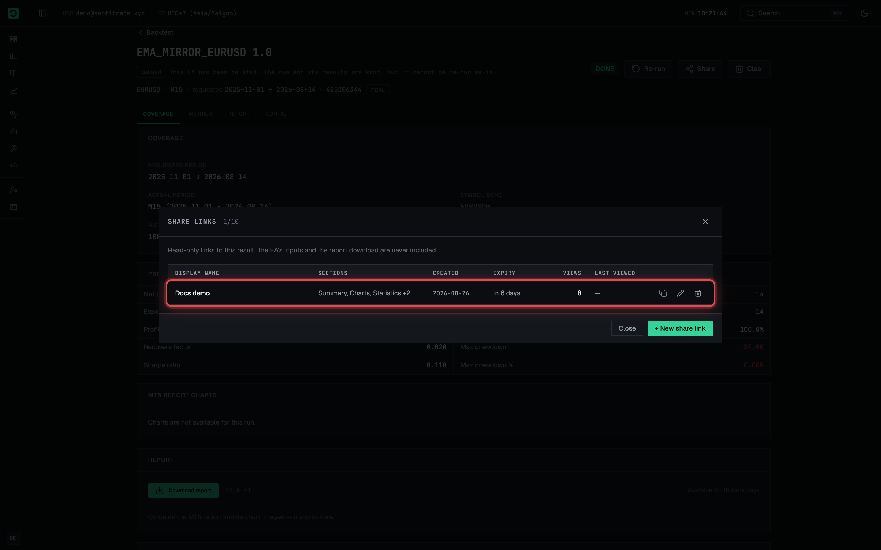Open the code brackets icon in sidebar
This screenshot has height=550, width=881.
[x=13, y=166]
